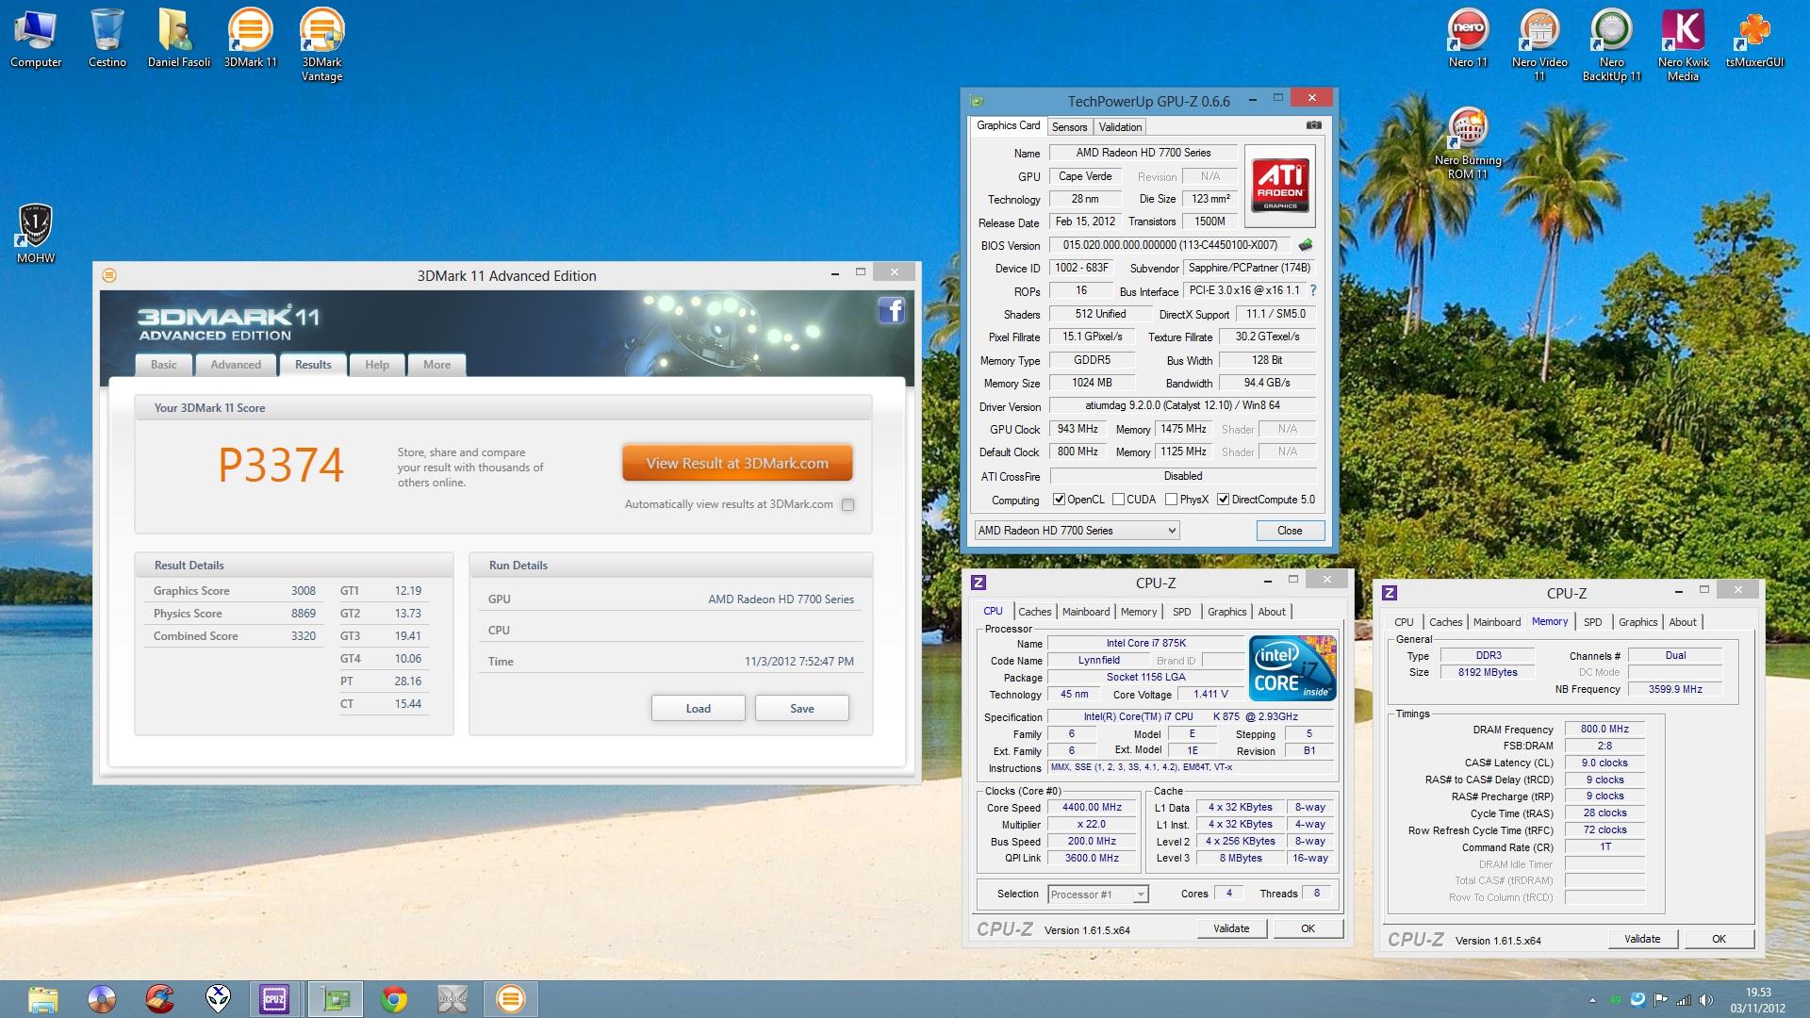The height and width of the screenshot is (1018, 1810).
Task: Open the Daniel Fasoli folder icon
Action: 179,39
